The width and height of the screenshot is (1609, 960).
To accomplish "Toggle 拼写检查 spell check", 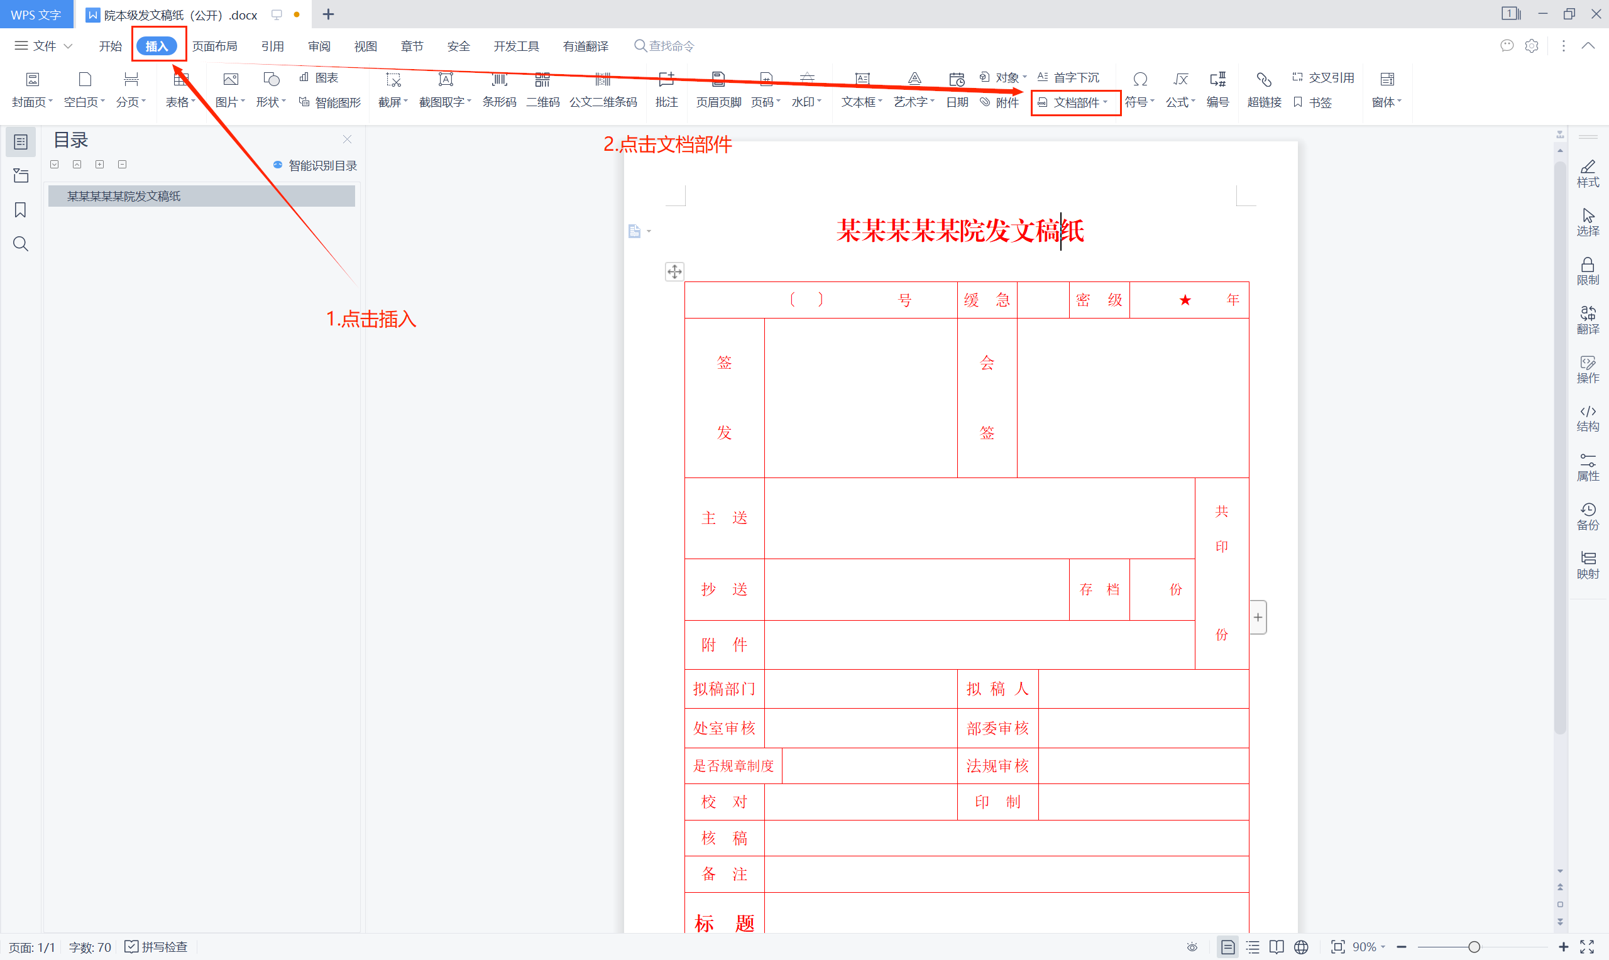I will click(156, 947).
